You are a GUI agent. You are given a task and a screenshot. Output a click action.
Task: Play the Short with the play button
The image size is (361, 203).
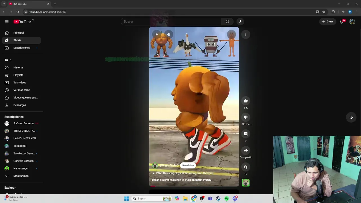[157, 34]
